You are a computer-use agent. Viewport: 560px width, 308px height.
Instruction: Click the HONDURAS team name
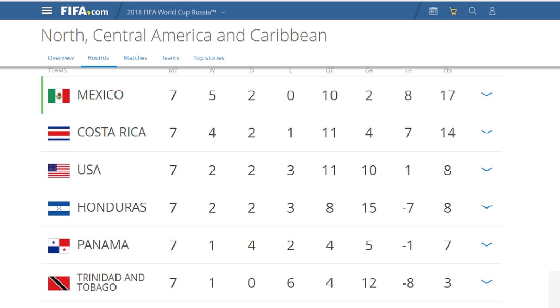tap(112, 208)
